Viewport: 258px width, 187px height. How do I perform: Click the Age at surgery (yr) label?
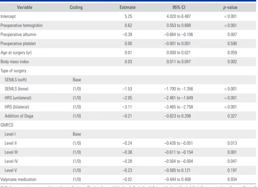click(x=16, y=53)
